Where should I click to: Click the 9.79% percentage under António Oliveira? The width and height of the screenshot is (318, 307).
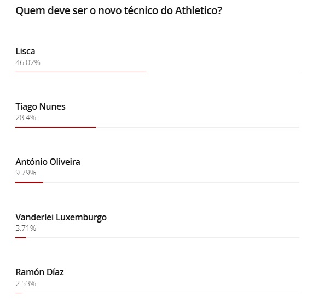pos(26,173)
